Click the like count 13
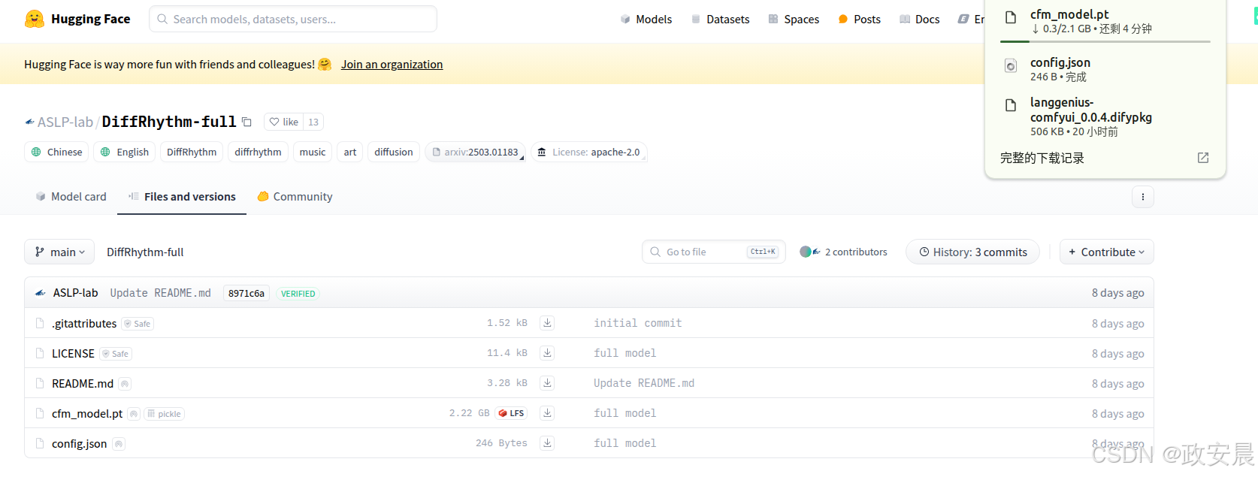 point(313,122)
